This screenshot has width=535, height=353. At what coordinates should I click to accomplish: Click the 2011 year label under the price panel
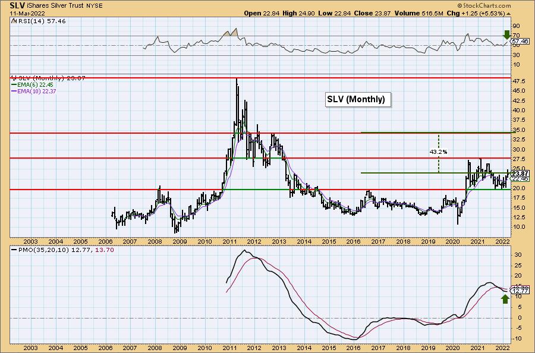click(229, 241)
